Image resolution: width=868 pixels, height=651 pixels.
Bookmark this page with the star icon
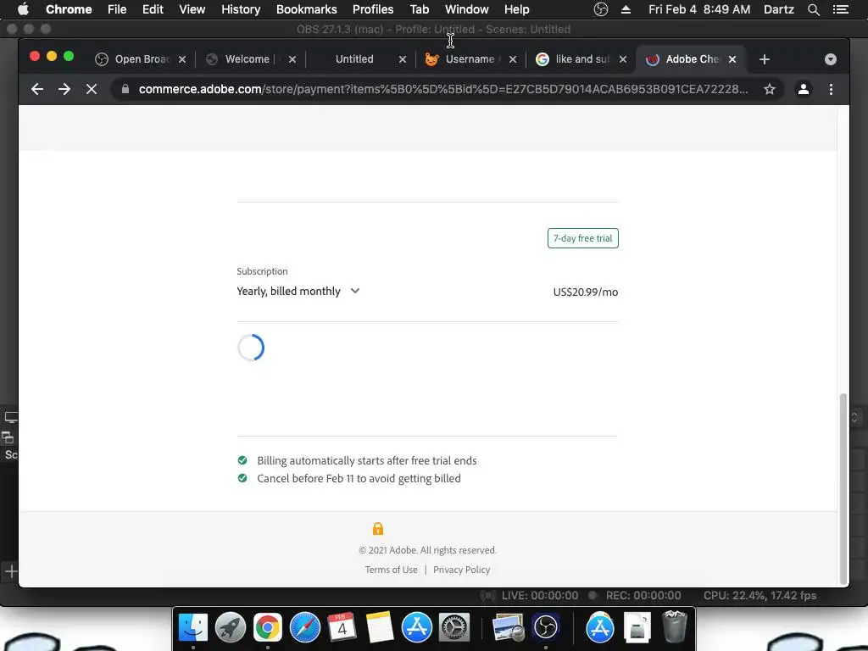point(770,89)
